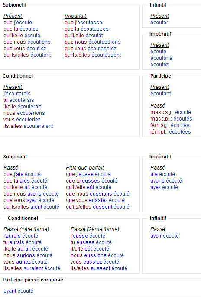
Task: Click the imperative form "écoutons"
Action: coord(161,58)
